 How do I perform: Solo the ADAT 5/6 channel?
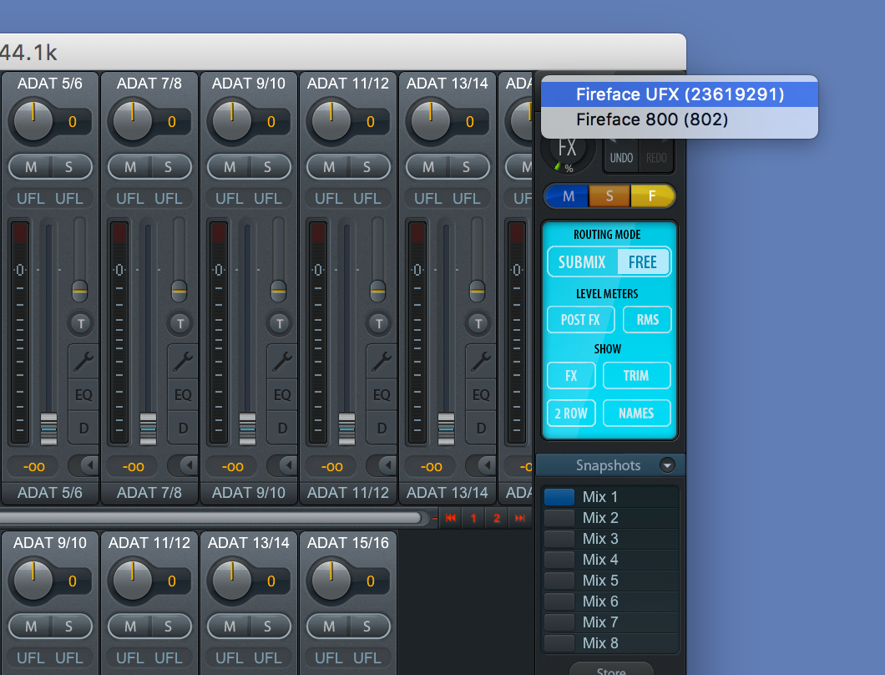pos(69,167)
